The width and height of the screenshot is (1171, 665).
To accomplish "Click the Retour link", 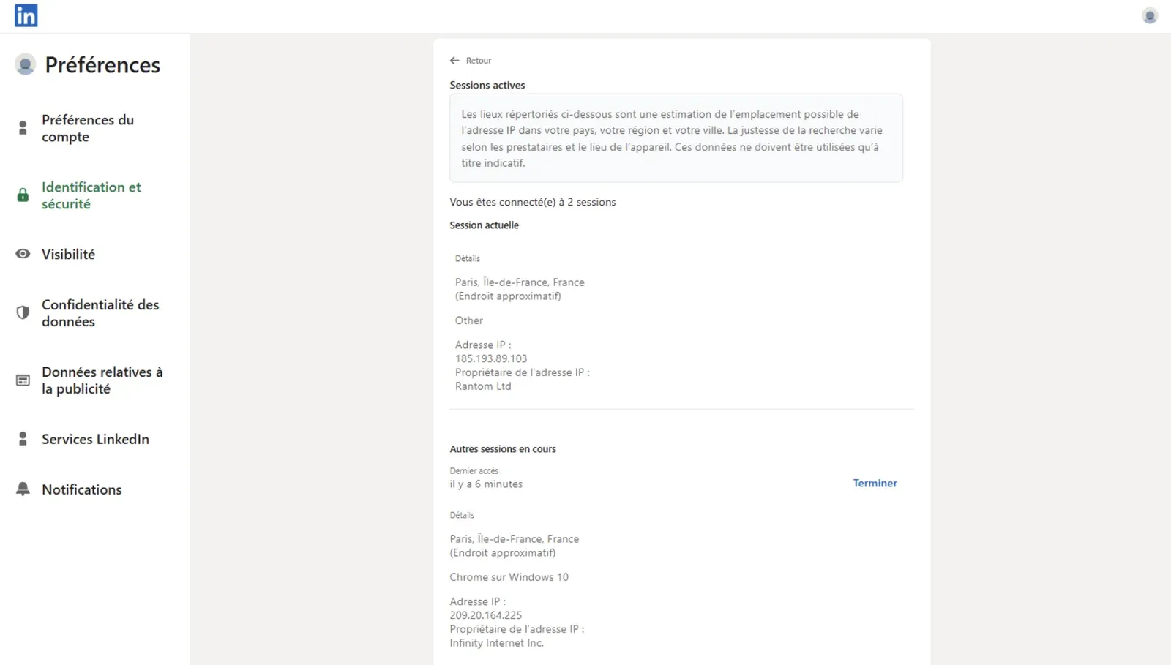I will point(479,61).
